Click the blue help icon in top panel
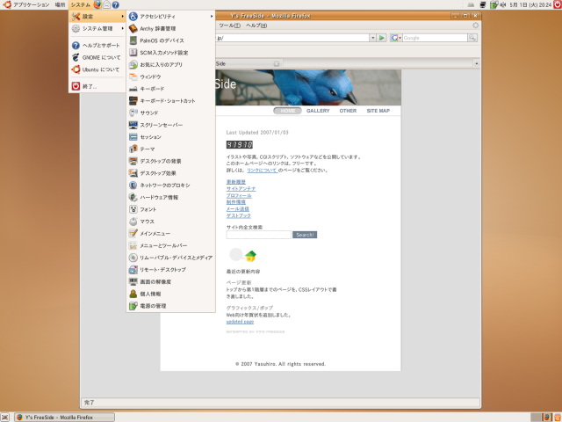 click(x=116, y=5)
